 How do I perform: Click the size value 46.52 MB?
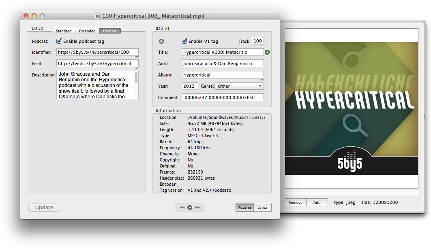point(215,123)
